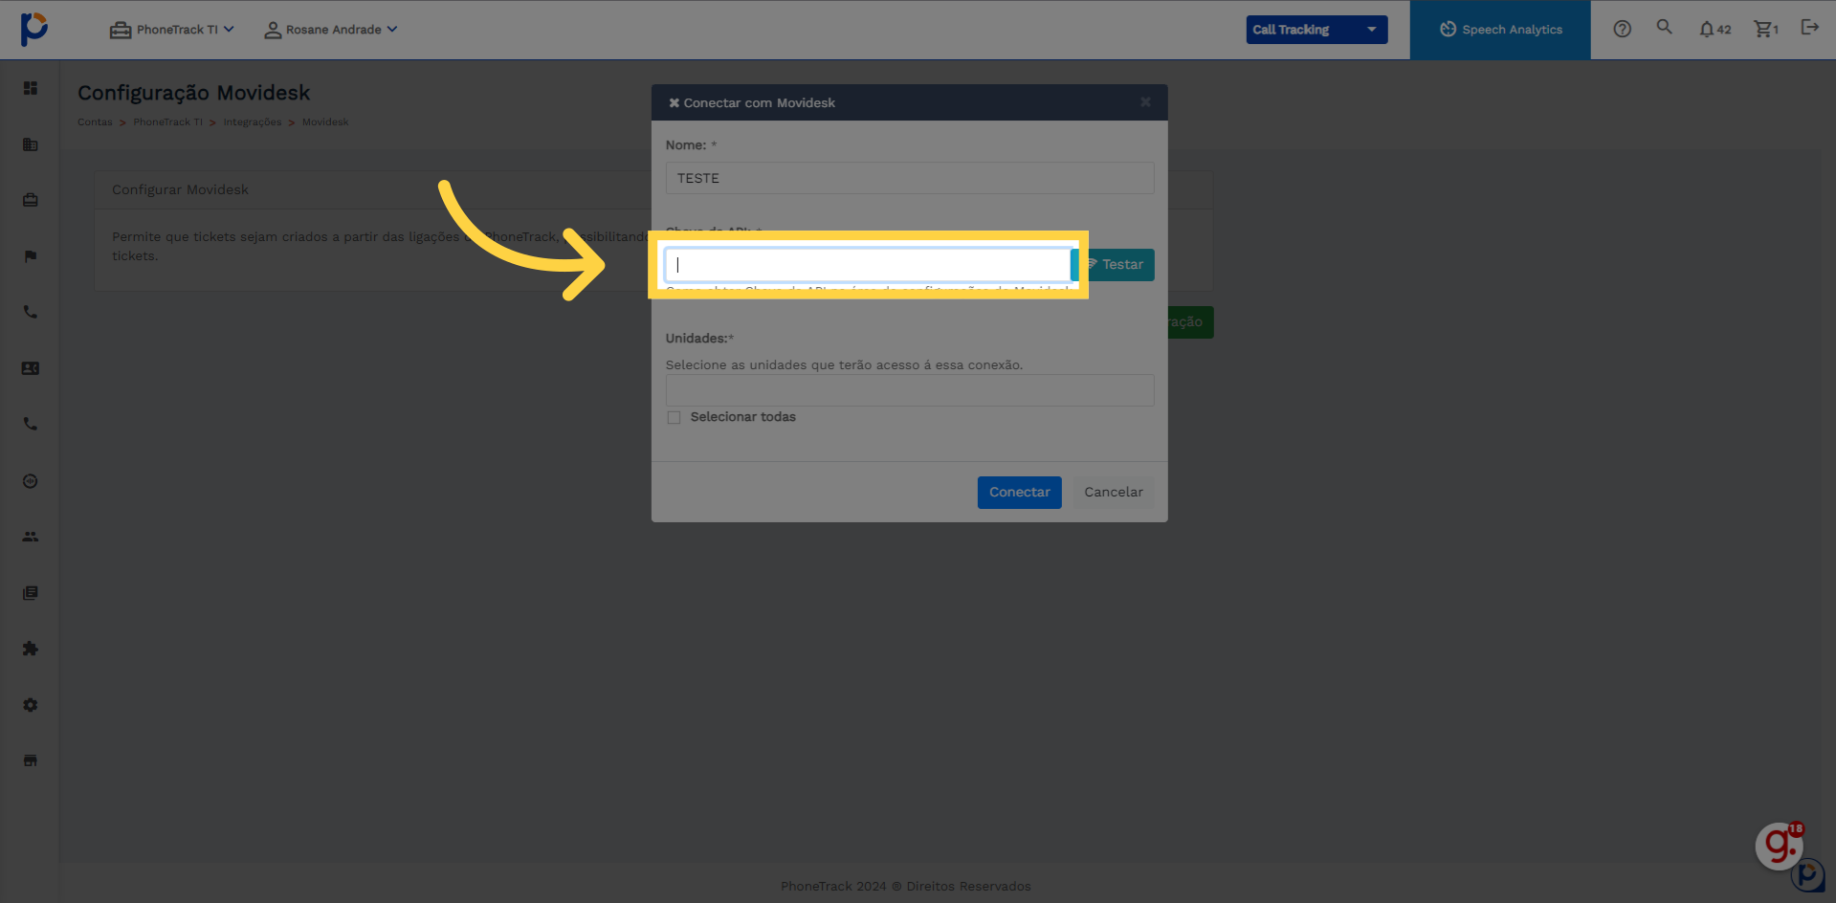This screenshot has width=1836, height=903.
Task: Open the store sidebar icon
Action: tap(31, 760)
